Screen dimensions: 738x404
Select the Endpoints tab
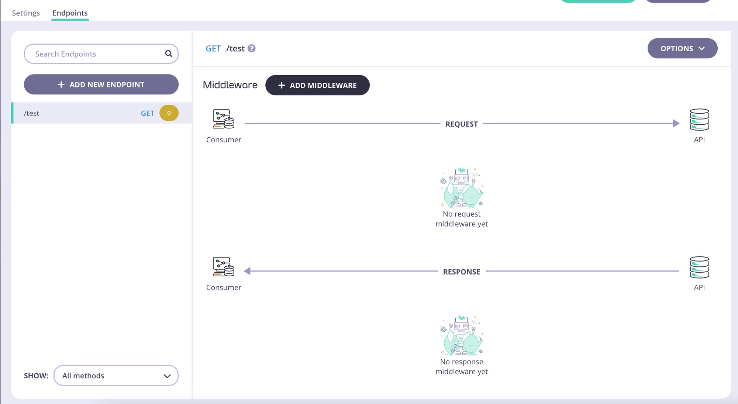(x=70, y=13)
